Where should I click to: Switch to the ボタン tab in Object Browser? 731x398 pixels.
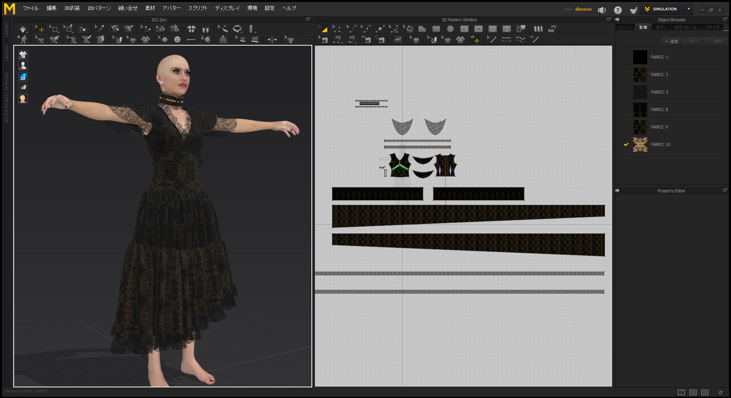661,27
